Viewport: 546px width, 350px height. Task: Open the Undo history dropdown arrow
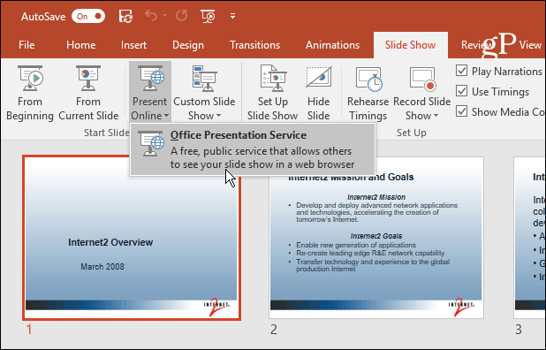pos(164,16)
